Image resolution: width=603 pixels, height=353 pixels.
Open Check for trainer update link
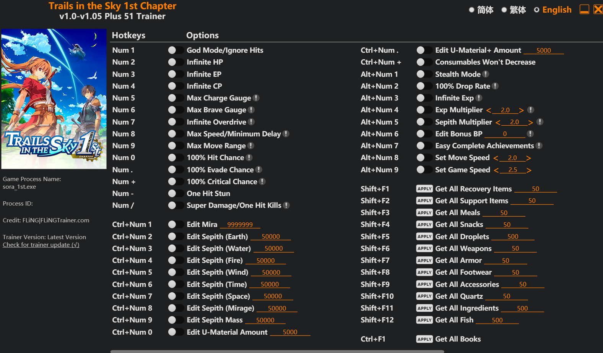(x=41, y=245)
